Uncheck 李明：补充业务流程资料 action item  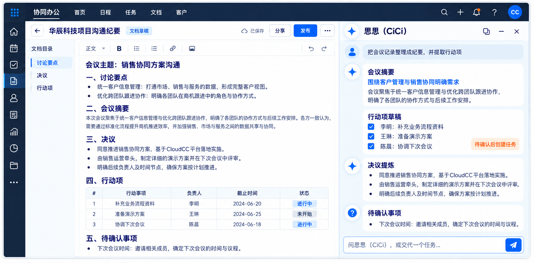[x=371, y=127]
